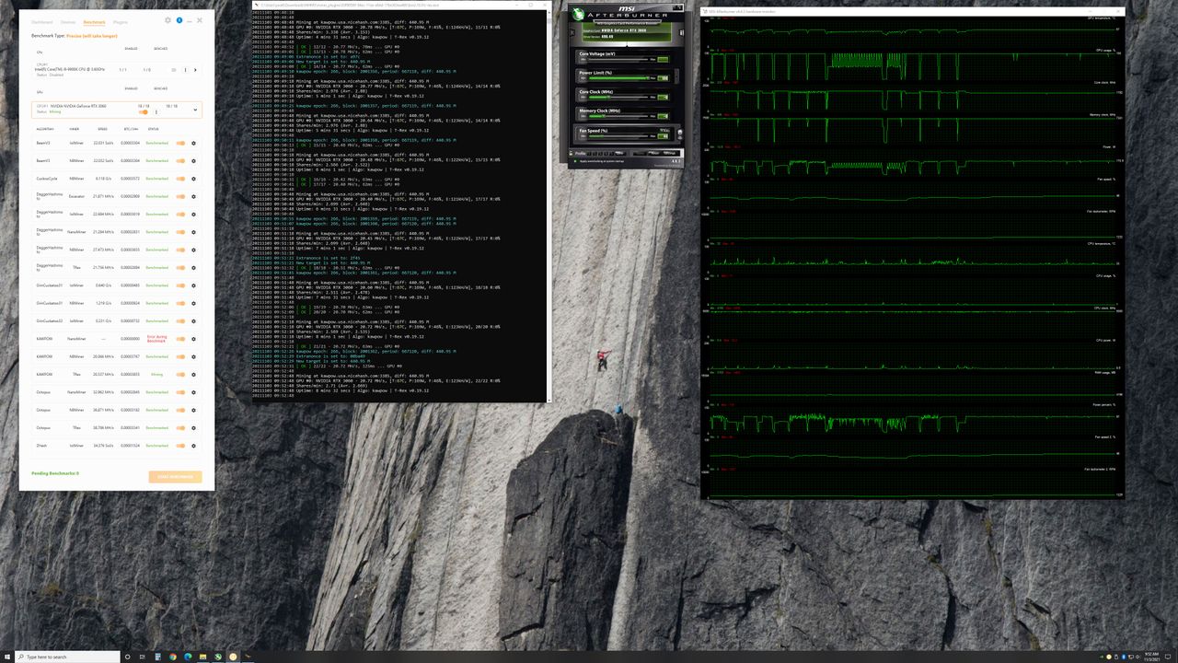
Task: Open settings gear for ZHash lolMiner row
Action: (x=193, y=446)
